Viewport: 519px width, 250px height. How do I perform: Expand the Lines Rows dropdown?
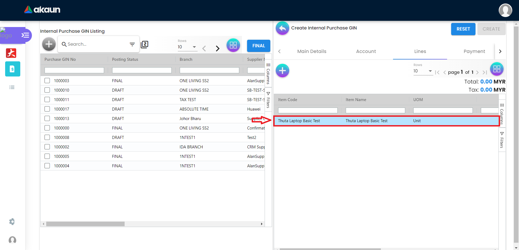(x=423, y=71)
